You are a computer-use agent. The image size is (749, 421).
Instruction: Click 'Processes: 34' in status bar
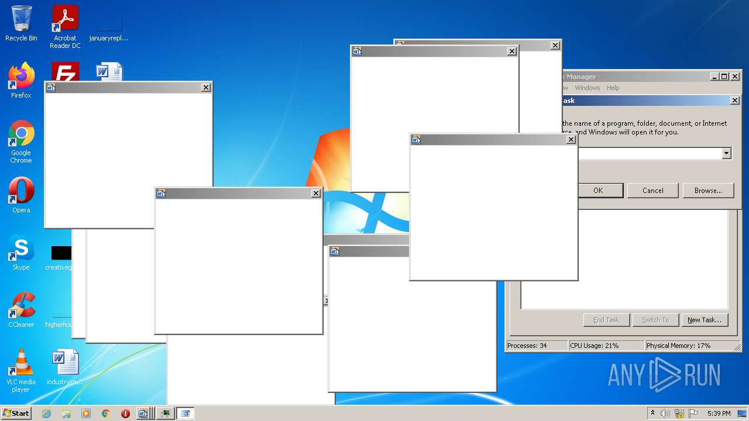click(527, 346)
